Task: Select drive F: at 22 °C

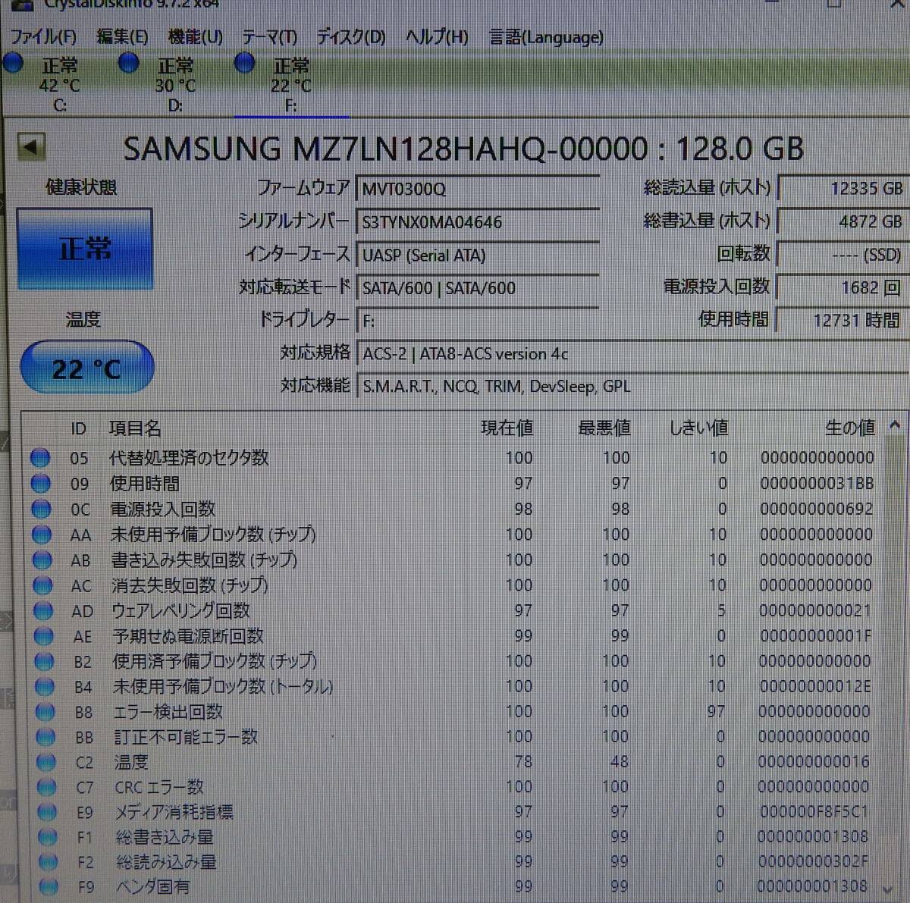Action: pos(291,85)
